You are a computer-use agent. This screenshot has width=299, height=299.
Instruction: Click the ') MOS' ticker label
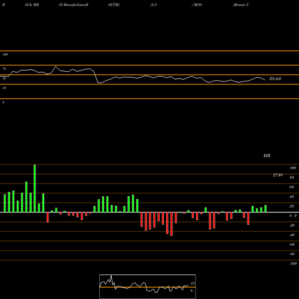(197, 5)
